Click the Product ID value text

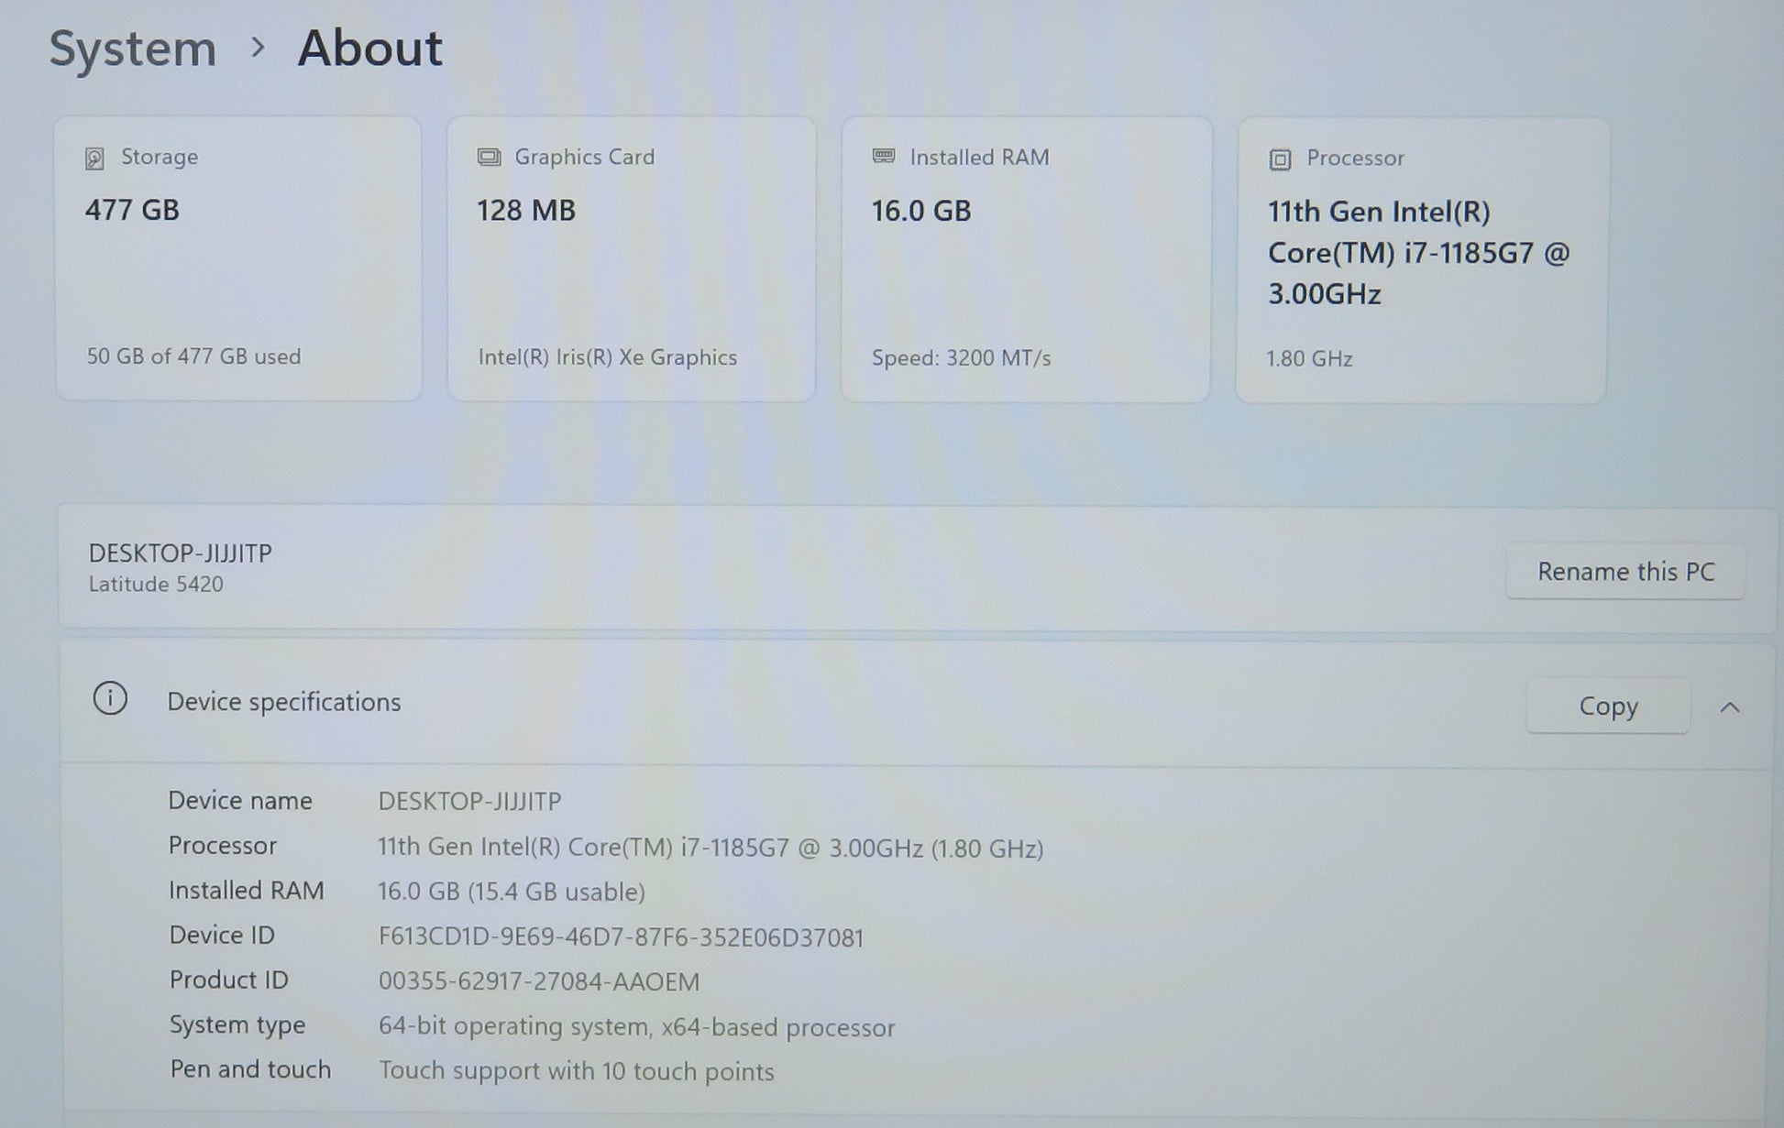(x=538, y=981)
